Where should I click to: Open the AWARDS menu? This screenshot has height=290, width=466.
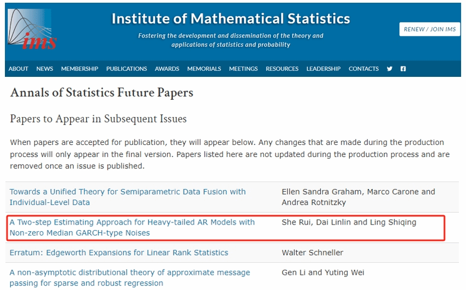[x=167, y=69]
